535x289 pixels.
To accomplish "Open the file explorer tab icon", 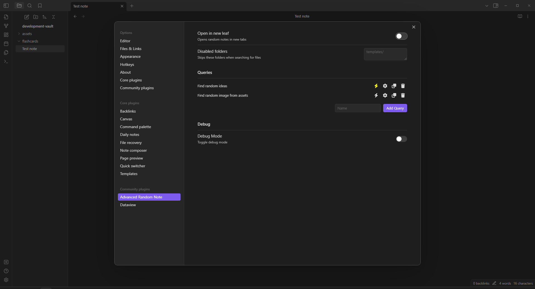I will (x=19, y=6).
